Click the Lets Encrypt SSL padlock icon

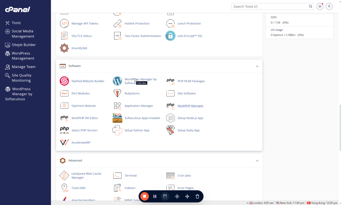coord(170,36)
